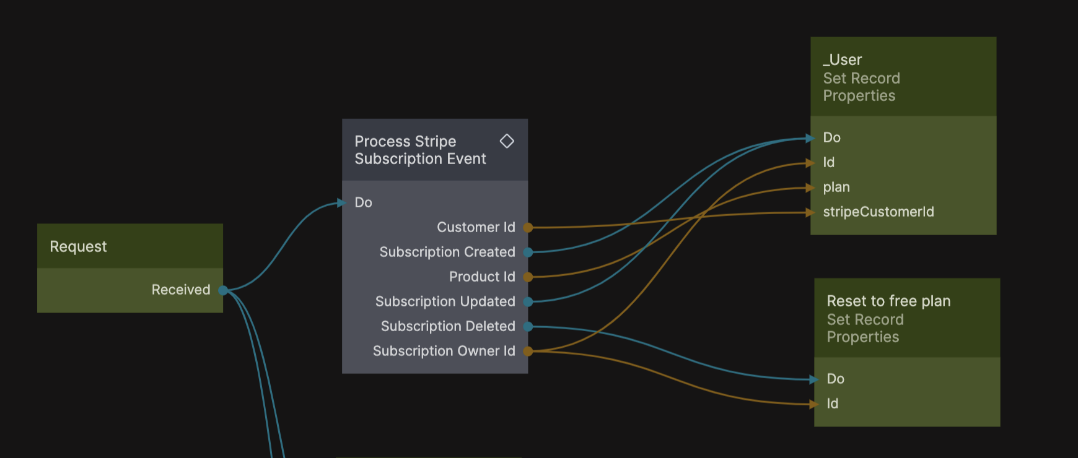The image size is (1078, 458).
Task: Click the Received output port on Request
Action: tap(223, 290)
